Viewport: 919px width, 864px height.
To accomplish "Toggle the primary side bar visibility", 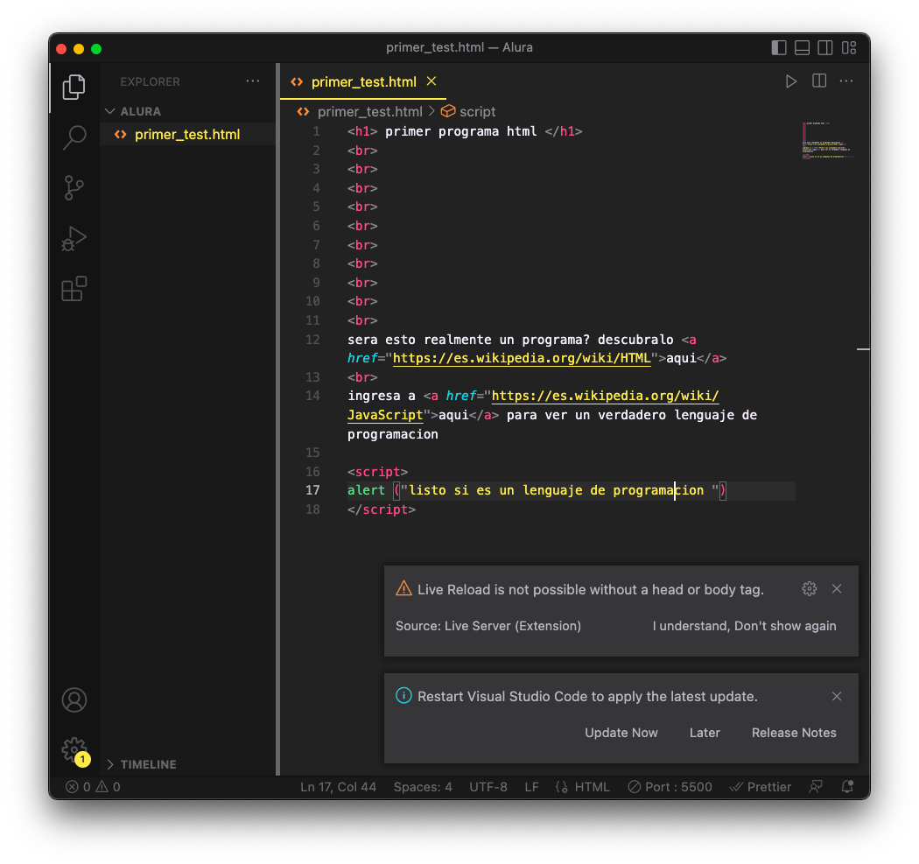I will (779, 47).
